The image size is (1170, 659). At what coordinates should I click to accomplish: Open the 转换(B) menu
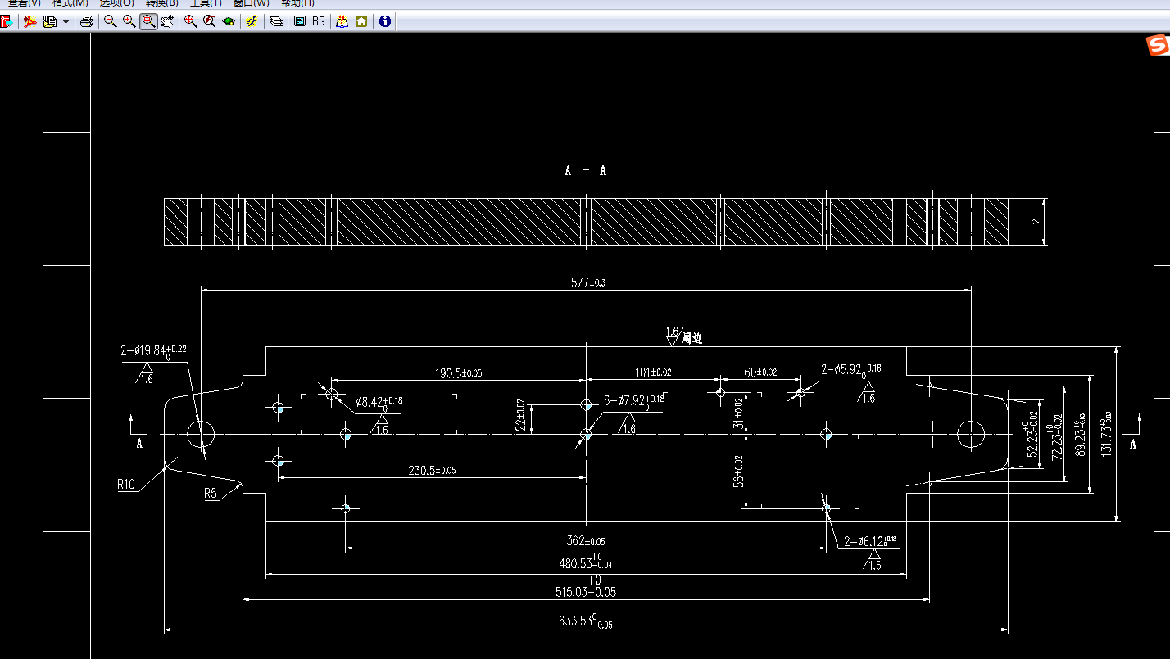161,3
